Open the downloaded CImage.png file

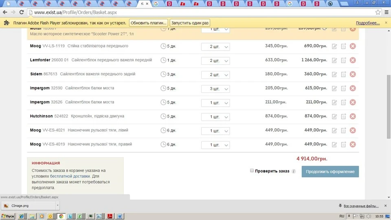coord(28,205)
